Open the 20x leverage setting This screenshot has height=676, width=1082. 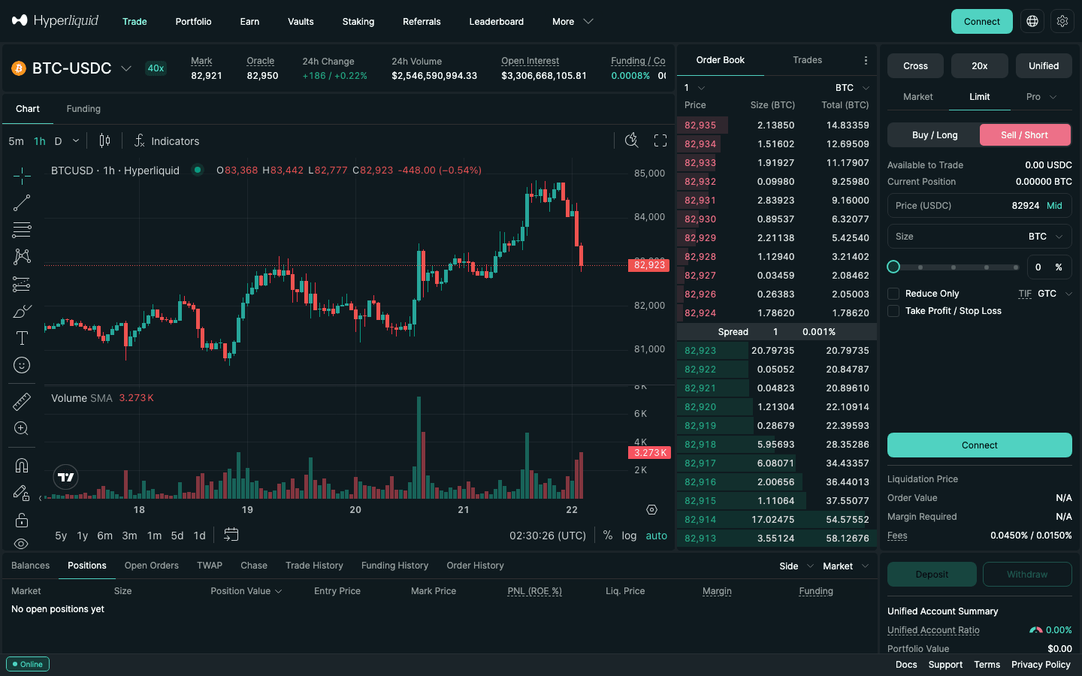coord(980,66)
